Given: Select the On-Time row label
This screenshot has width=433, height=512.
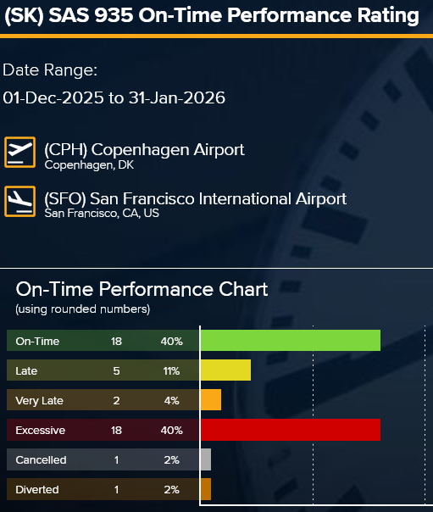Looking at the screenshot, I should point(37,342).
